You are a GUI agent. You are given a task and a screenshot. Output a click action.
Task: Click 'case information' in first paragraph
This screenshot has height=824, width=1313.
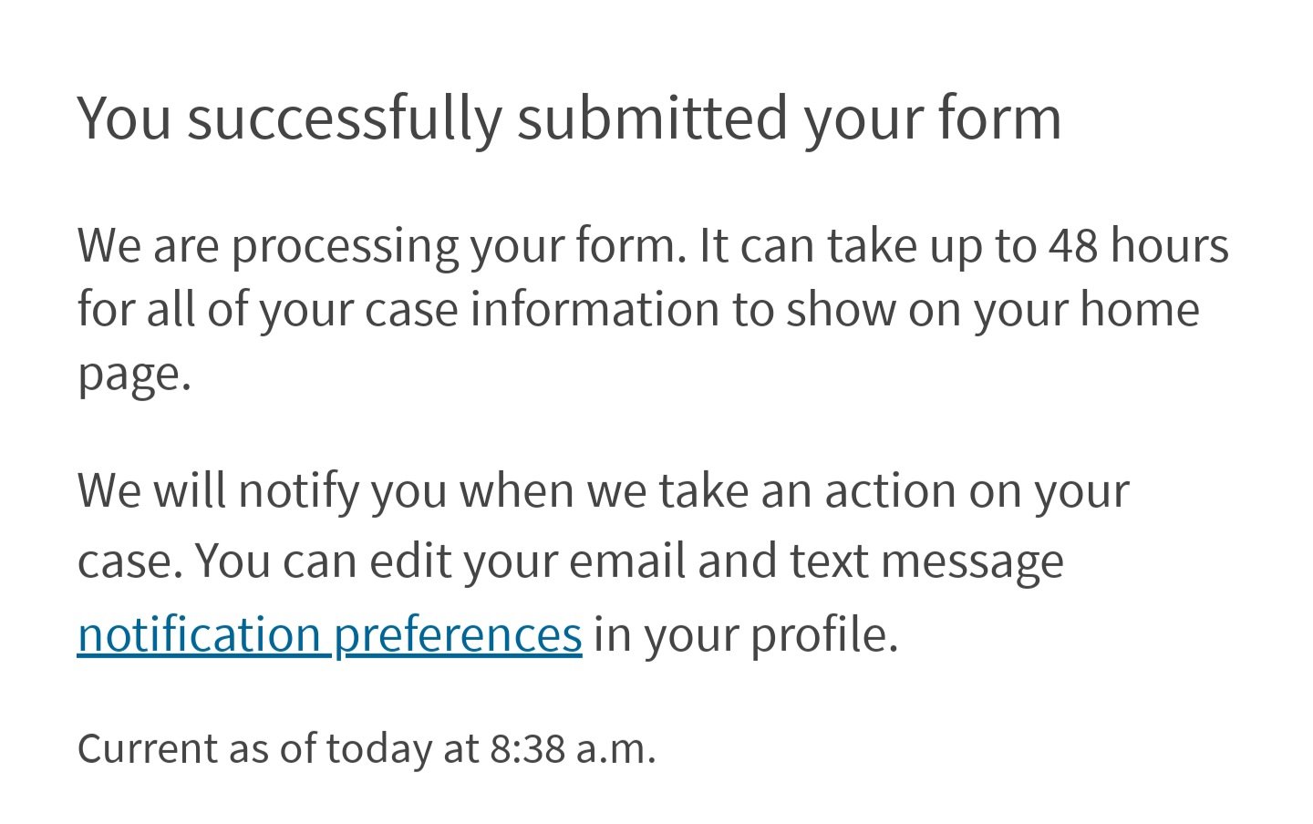tap(542, 310)
